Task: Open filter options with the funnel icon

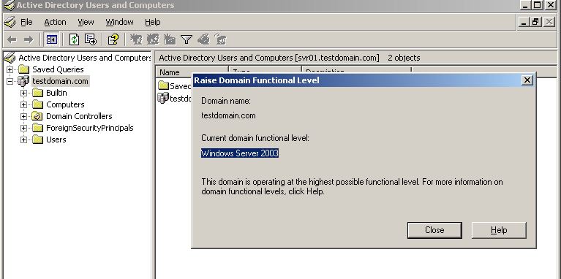Action: click(x=187, y=39)
